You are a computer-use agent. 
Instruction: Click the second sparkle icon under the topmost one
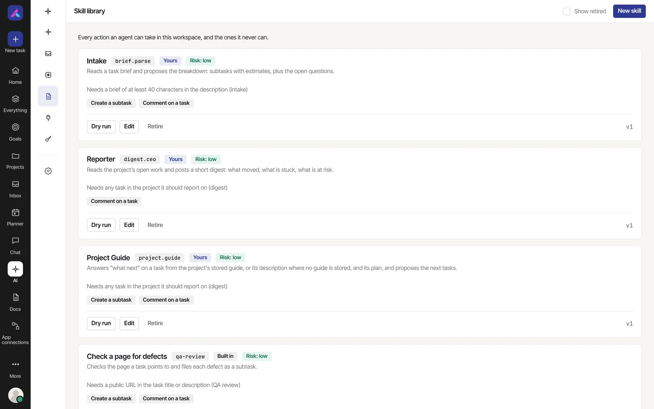(48, 32)
